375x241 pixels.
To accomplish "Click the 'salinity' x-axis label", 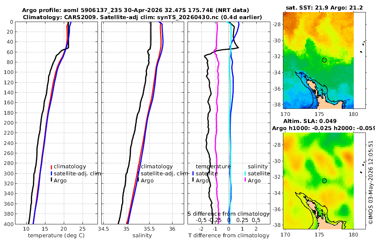I will tap(142, 236).
